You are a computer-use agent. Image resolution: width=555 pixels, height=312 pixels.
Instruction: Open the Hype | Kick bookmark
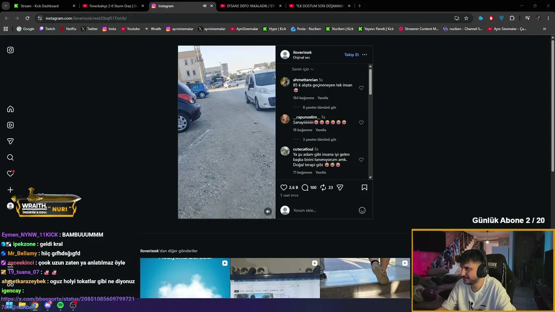tap(274, 29)
